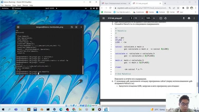Open Blender from the taskbar

point(42,109)
